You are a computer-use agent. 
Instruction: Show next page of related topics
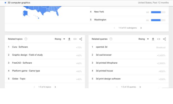pyautogui.click(x=55, y=87)
